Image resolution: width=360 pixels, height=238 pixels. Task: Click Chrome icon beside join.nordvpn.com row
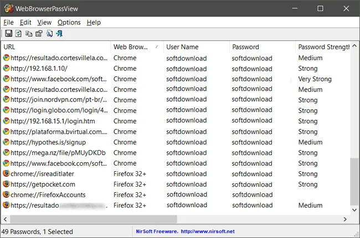click(x=6, y=99)
